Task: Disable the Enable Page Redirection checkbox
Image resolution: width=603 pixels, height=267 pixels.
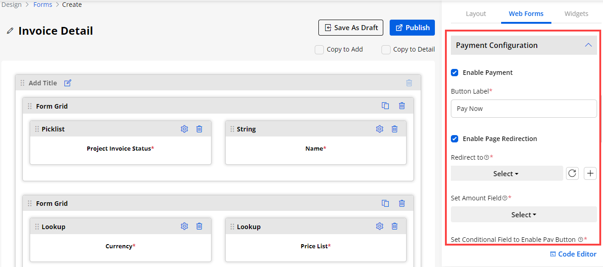Action: coord(455,139)
